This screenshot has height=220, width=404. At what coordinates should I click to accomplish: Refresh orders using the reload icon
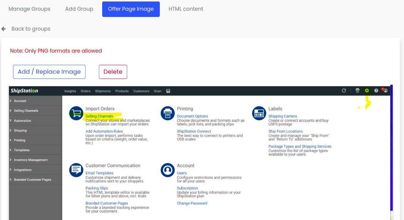pos(344,91)
